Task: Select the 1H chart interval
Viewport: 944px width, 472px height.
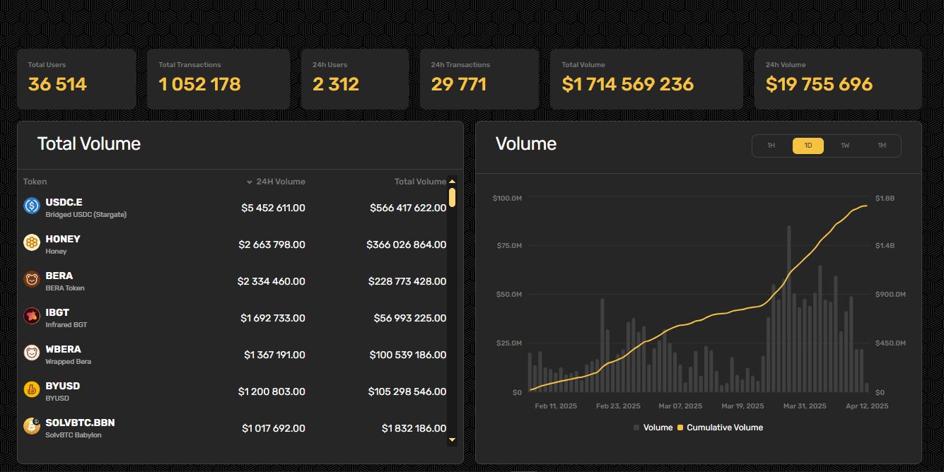Action: coord(771,146)
